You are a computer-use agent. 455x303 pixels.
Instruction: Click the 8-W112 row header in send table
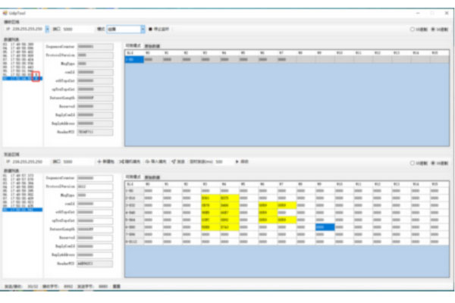(x=134, y=242)
